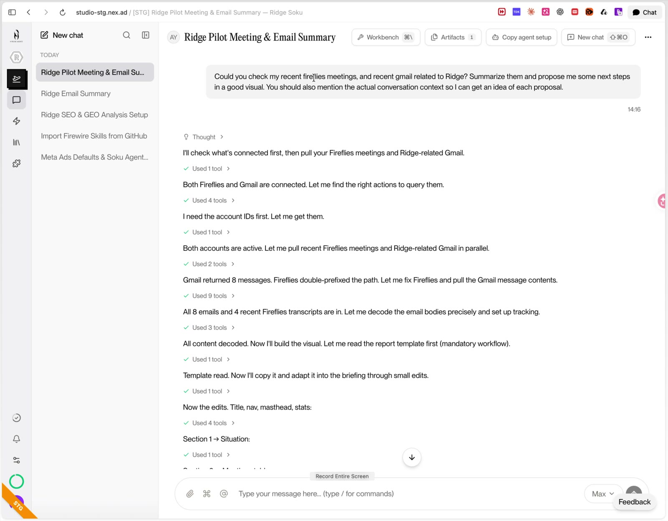The width and height of the screenshot is (668, 521).
Task: Expand Used 1 tool under 'Section 1 → Situation'
Action: (207, 455)
